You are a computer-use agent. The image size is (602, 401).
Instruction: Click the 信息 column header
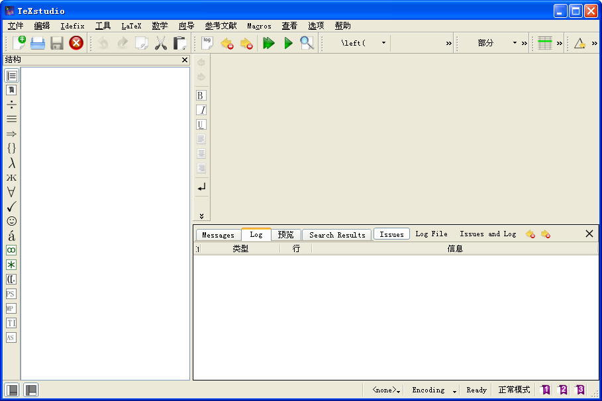455,249
